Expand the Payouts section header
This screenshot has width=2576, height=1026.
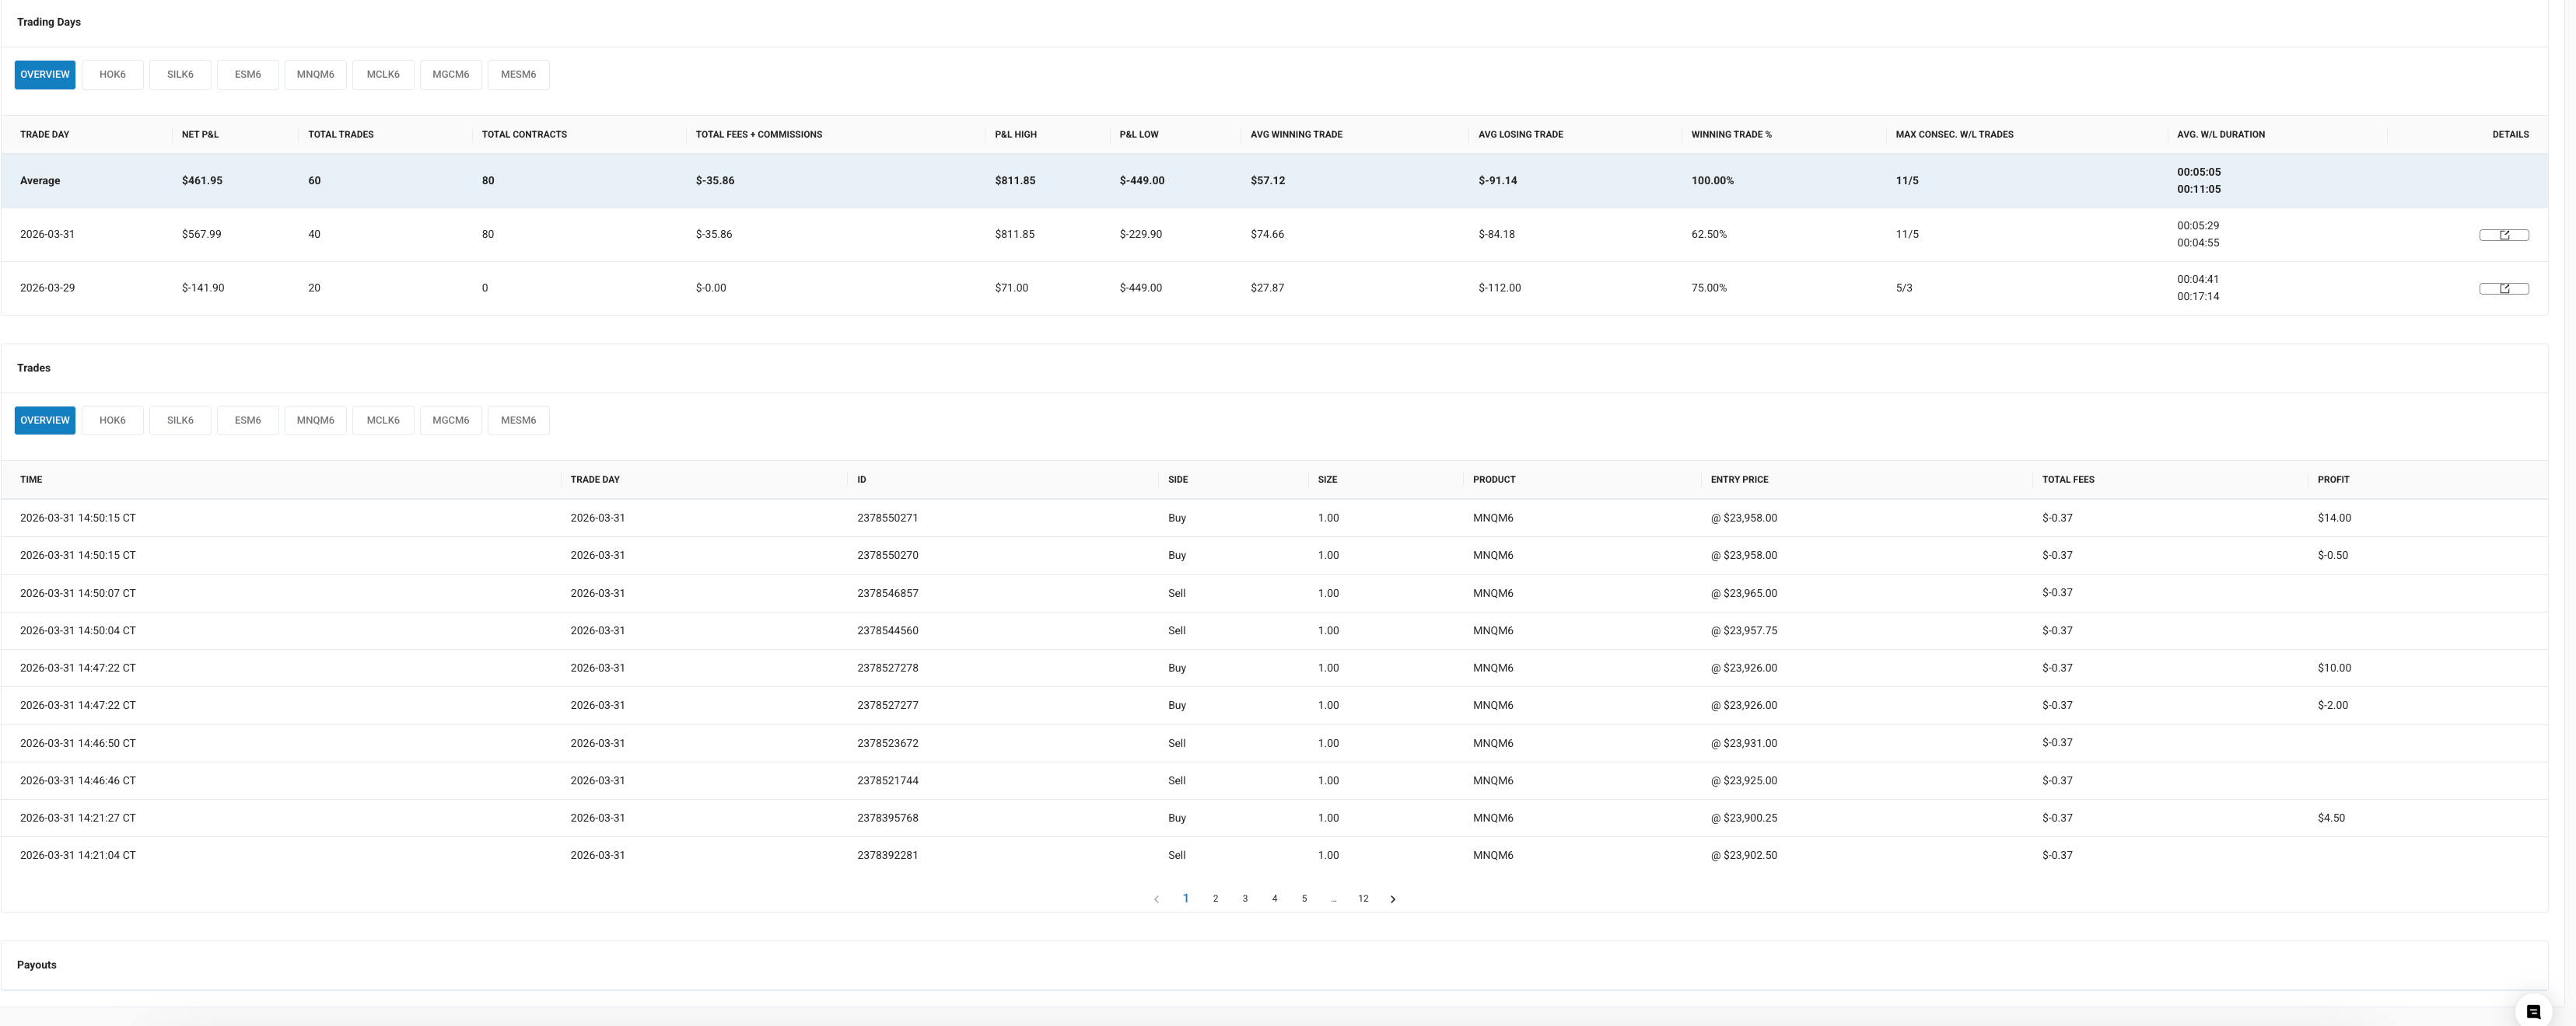[37, 965]
